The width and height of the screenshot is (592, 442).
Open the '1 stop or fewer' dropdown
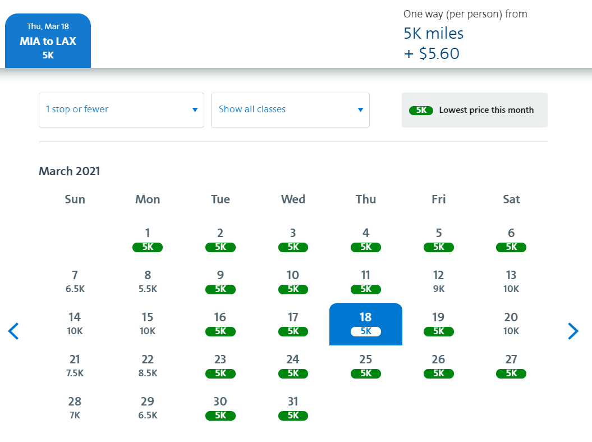coord(121,110)
